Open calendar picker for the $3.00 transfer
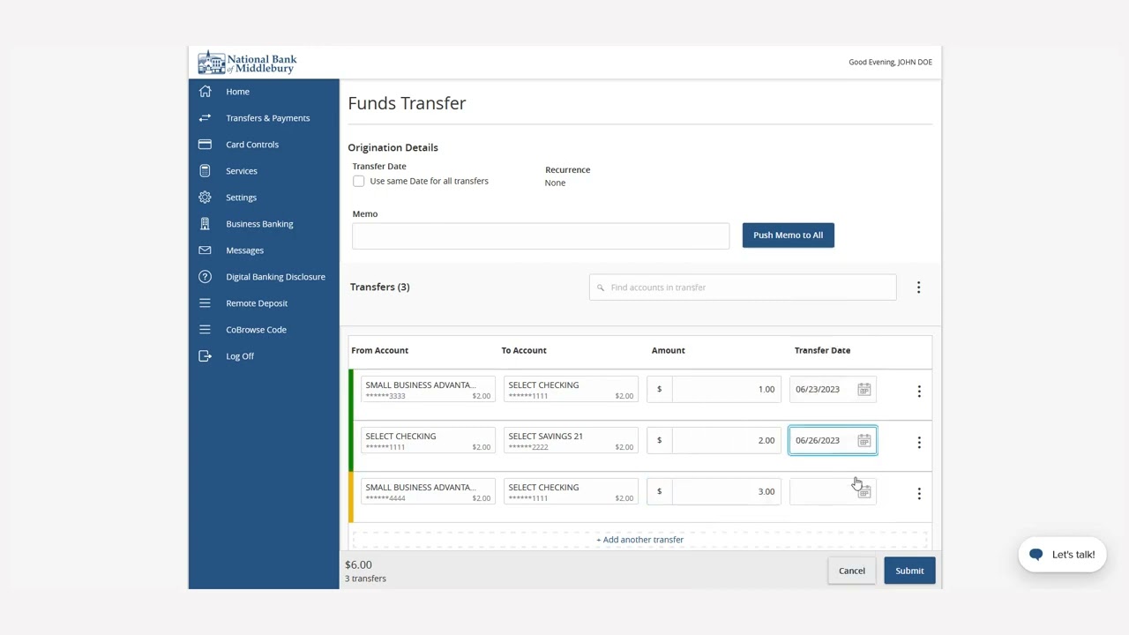Image resolution: width=1129 pixels, height=635 pixels. [864, 491]
